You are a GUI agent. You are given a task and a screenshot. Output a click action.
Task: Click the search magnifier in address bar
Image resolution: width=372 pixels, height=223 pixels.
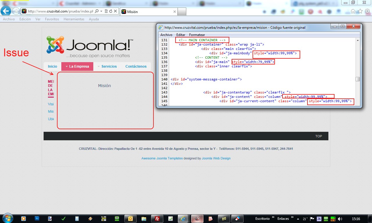[x=97, y=11]
